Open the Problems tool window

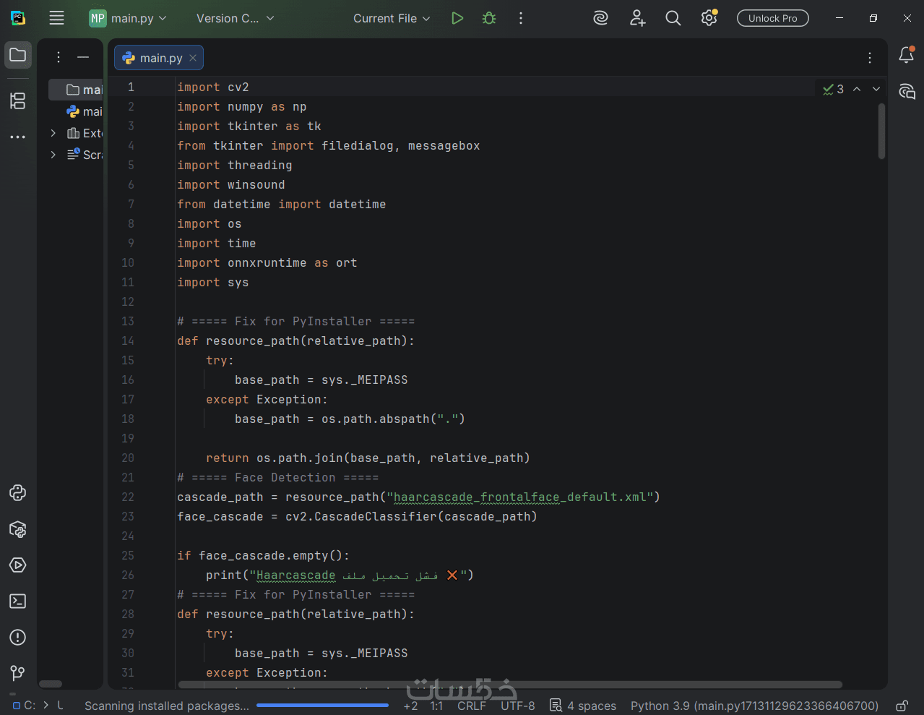pos(18,638)
